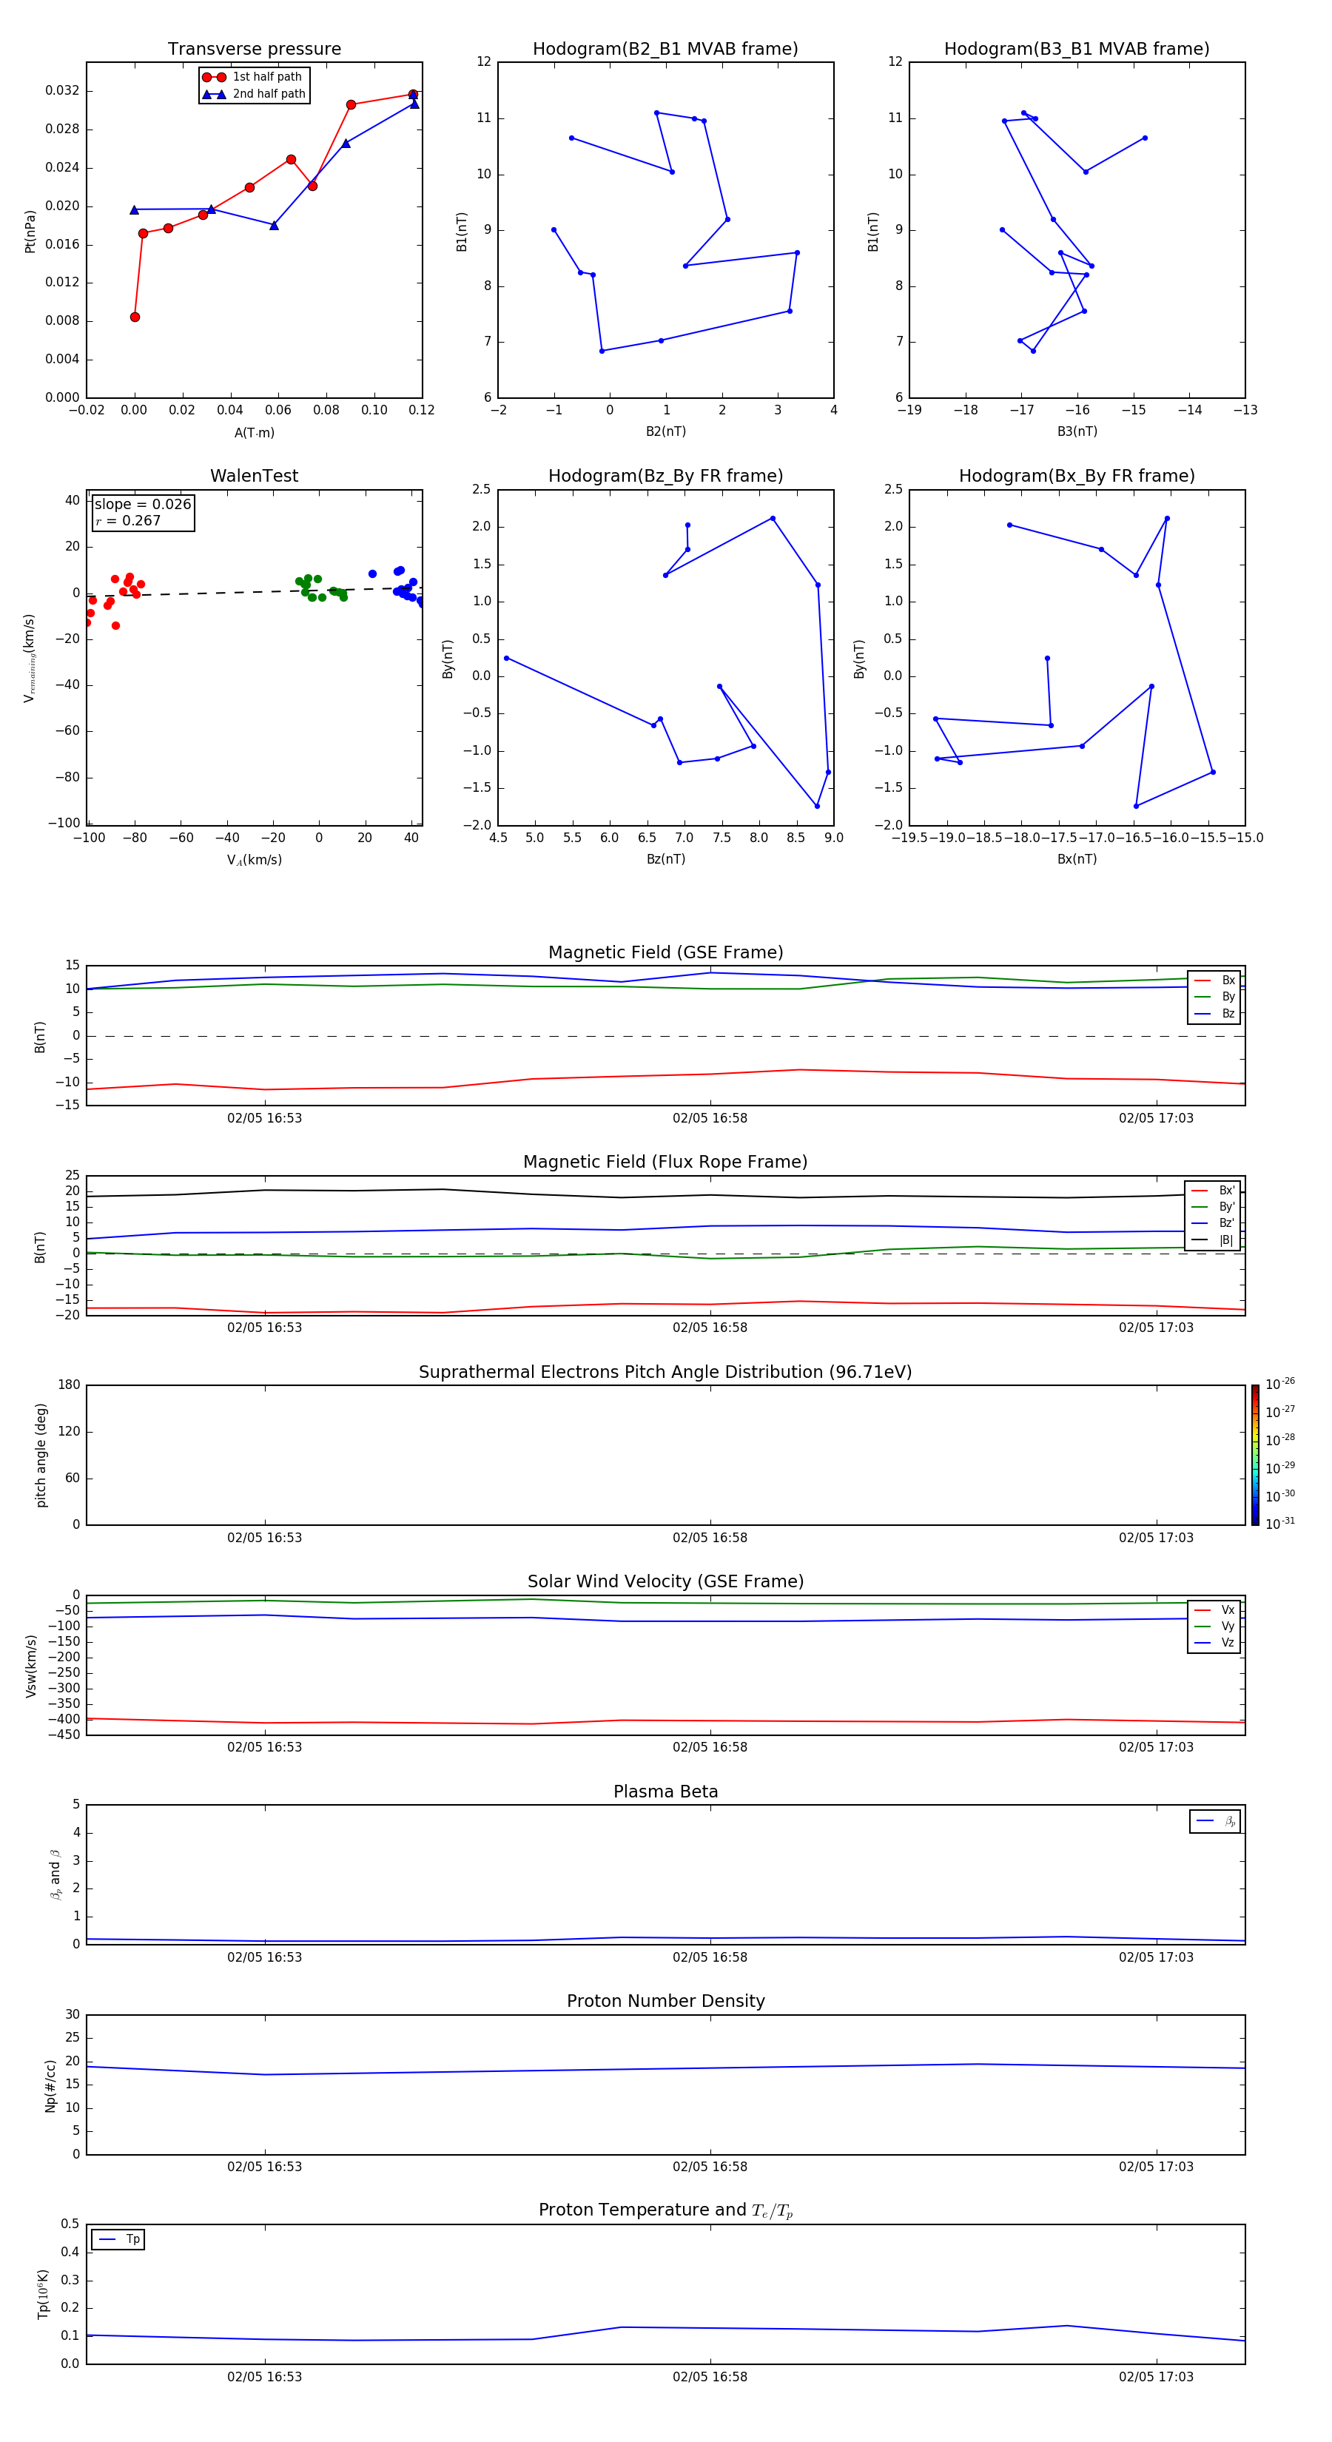This screenshot has height=2442, width=1332.
Task: Click the 'Hodogram(Bx_By FR frame)' title
Action: pyautogui.click(x=1077, y=476)
